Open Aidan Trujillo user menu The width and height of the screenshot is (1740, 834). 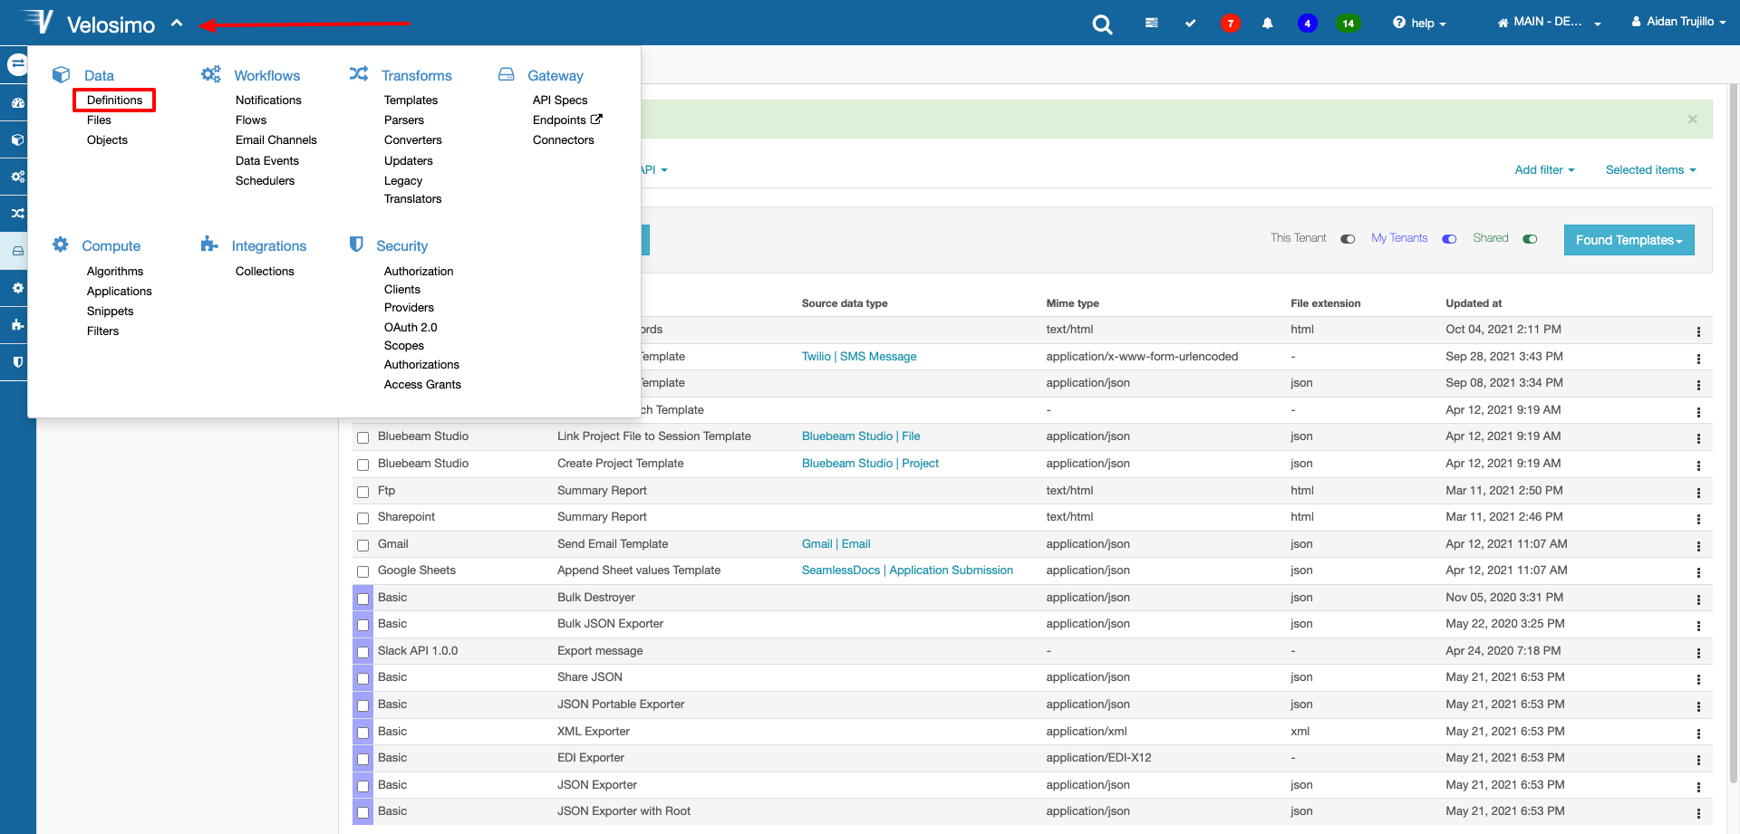click(x=1678, y=22)
